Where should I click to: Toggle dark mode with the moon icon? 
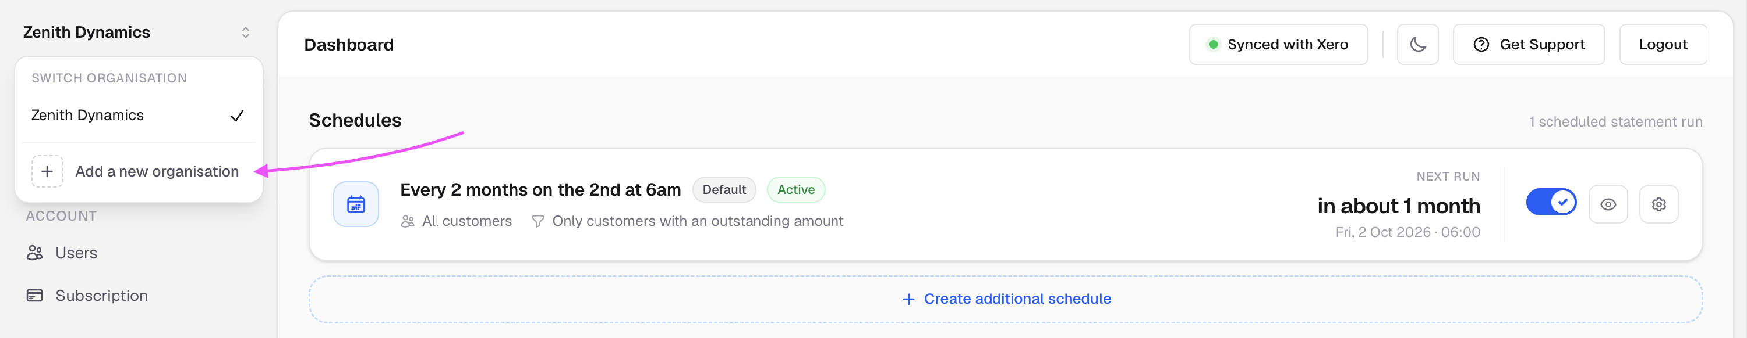[x=1417, y=45]
